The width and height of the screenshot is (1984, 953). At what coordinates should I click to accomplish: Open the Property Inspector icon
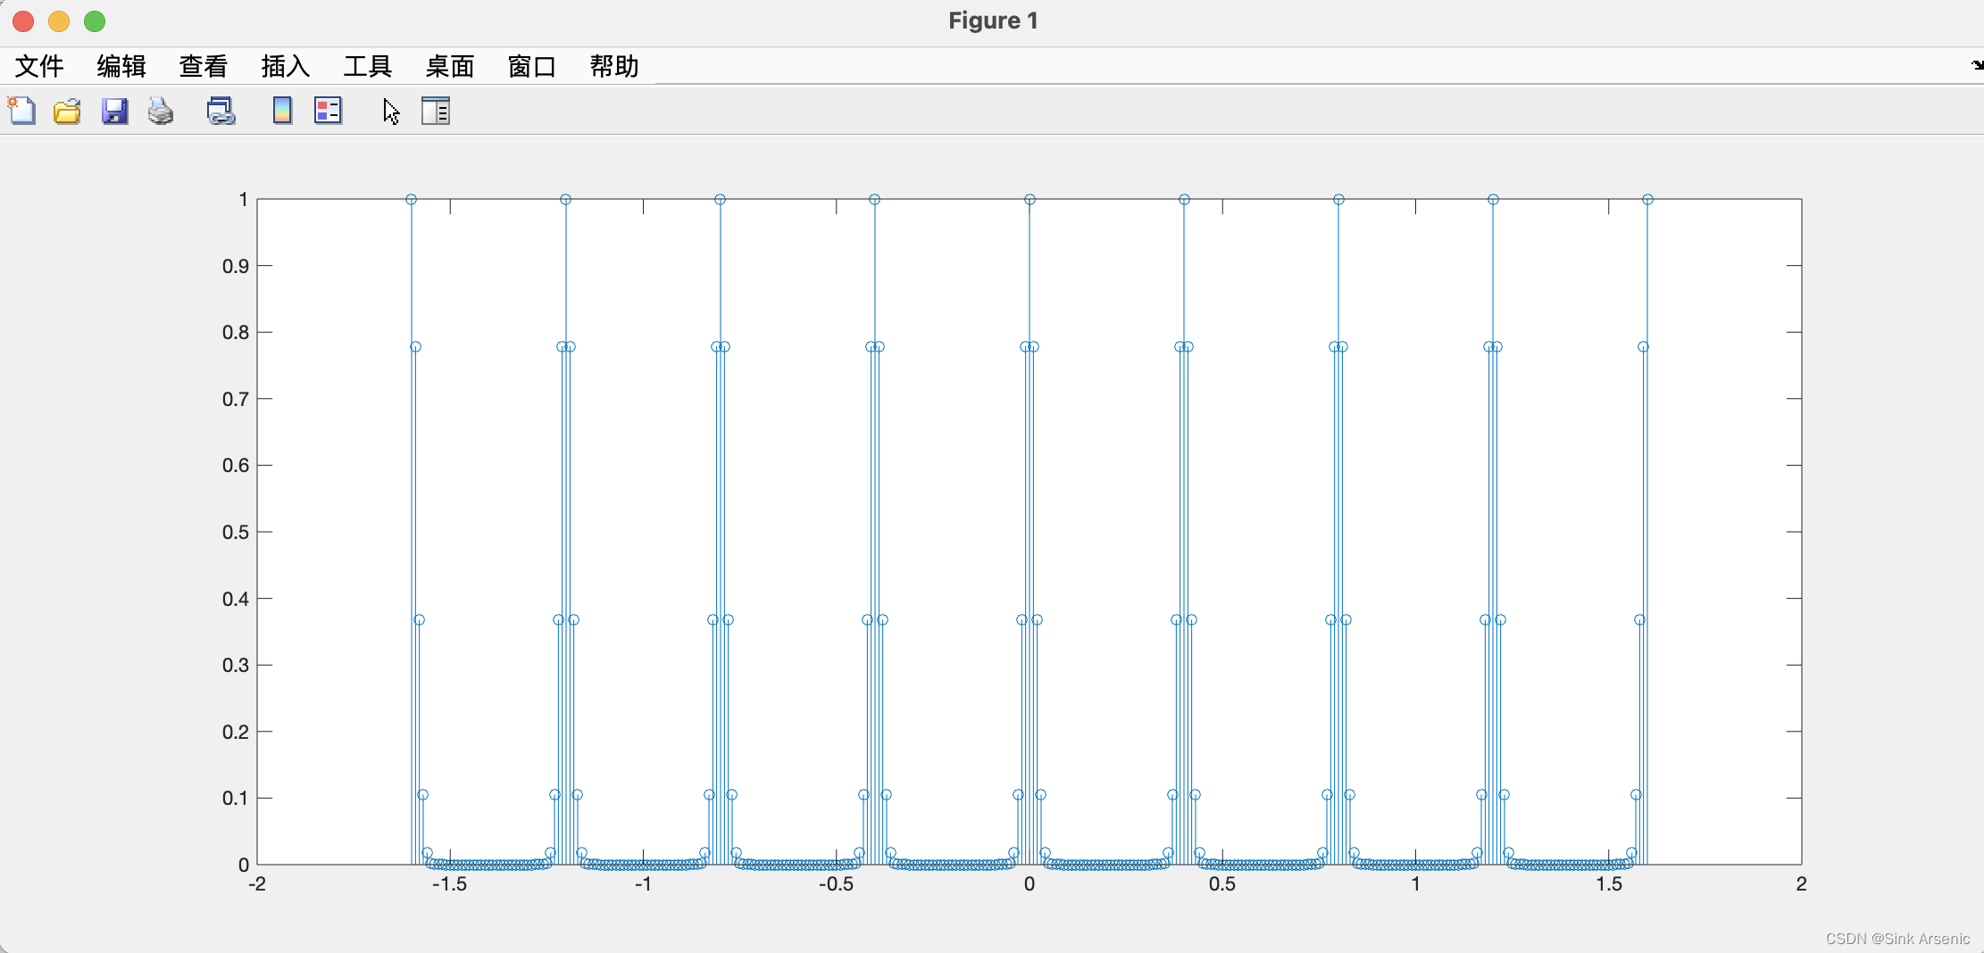tap(436, 111)
